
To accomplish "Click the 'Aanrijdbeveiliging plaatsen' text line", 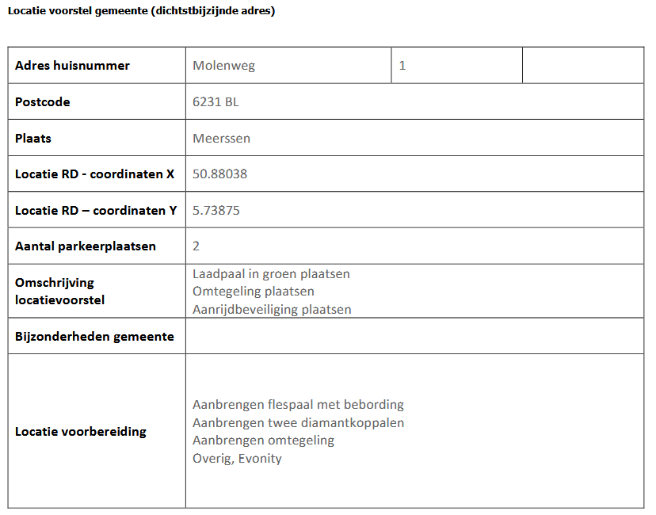I will (x=272, y=309).
